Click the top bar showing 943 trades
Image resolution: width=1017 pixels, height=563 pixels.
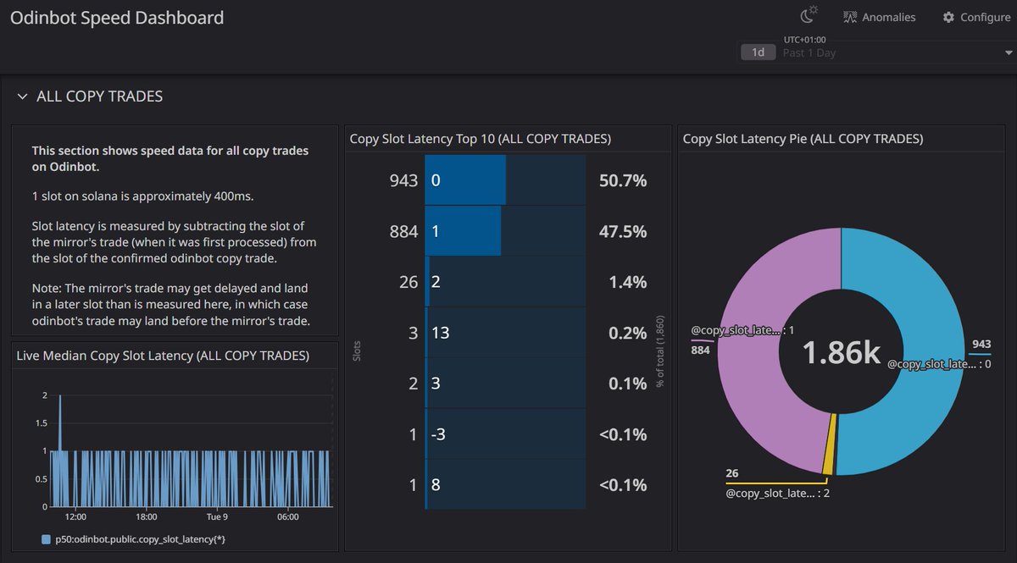464,179
